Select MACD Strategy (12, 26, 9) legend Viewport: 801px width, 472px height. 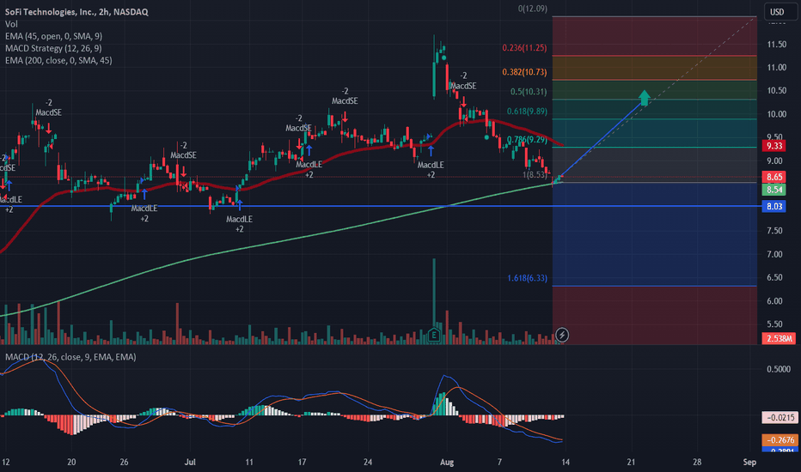pos(53,48)
